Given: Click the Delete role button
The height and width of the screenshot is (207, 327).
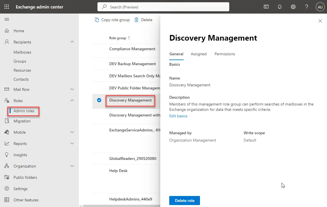Looking at the screenshot, I should [184, 201].
